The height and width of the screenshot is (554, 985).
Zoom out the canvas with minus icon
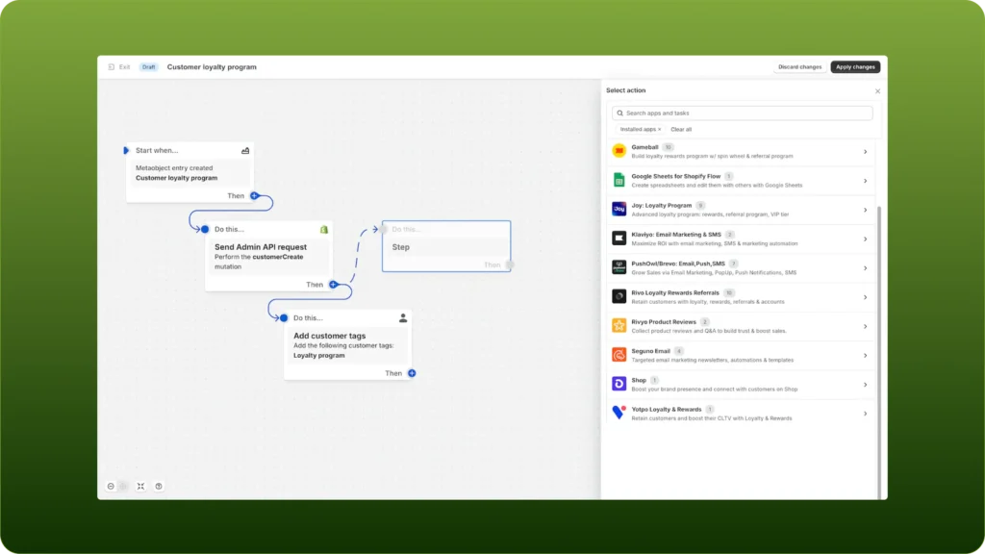(111, 486)
